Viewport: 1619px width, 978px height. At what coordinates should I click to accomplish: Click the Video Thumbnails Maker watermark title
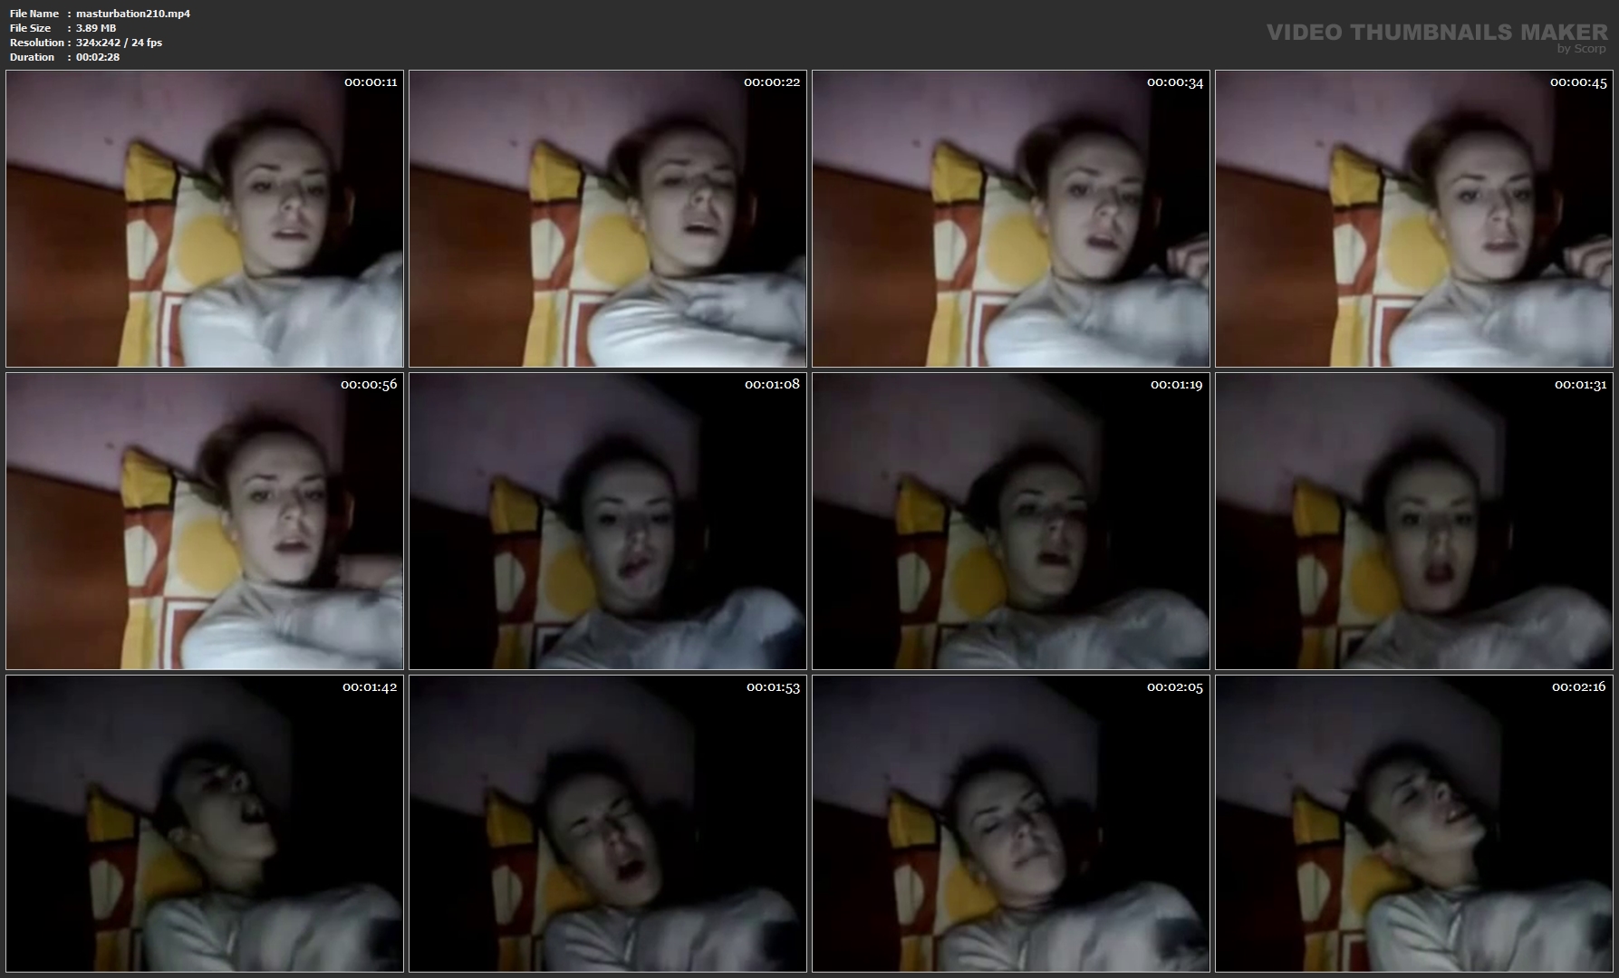pyautogui.click(x=1436, y=32)
